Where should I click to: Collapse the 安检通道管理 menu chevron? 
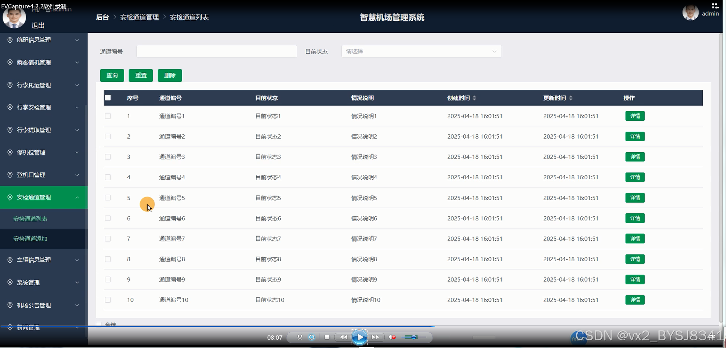pyautogui.click(x=77, y=197)
